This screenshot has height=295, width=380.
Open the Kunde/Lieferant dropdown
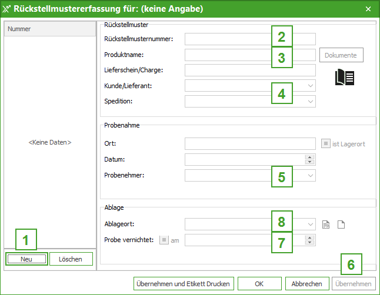311,86
